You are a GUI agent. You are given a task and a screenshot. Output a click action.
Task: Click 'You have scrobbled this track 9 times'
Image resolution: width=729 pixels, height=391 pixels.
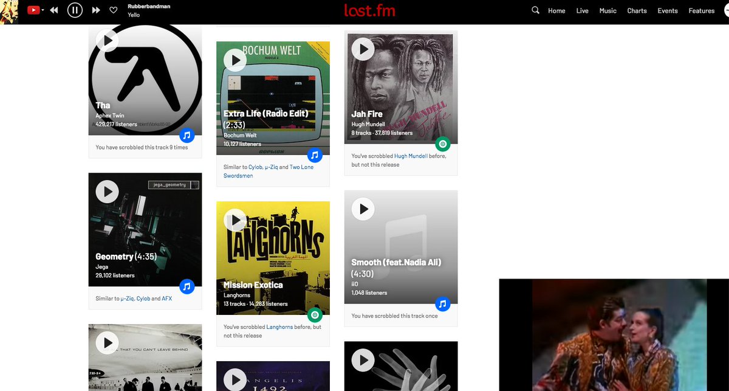click(142, 147)
